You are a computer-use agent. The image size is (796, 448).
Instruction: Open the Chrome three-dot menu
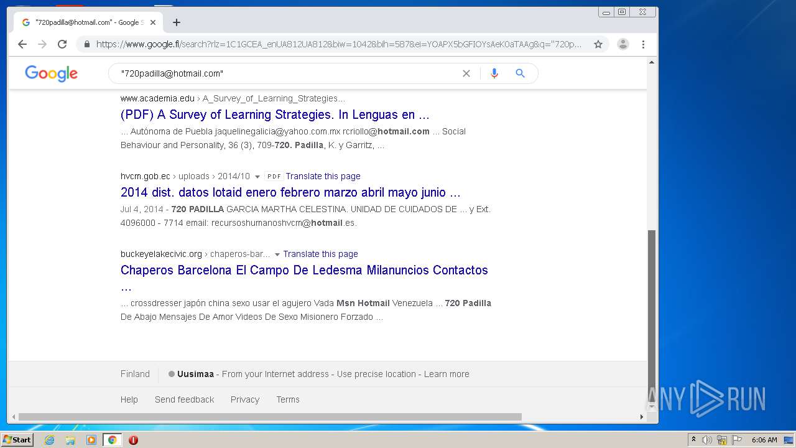643,44
